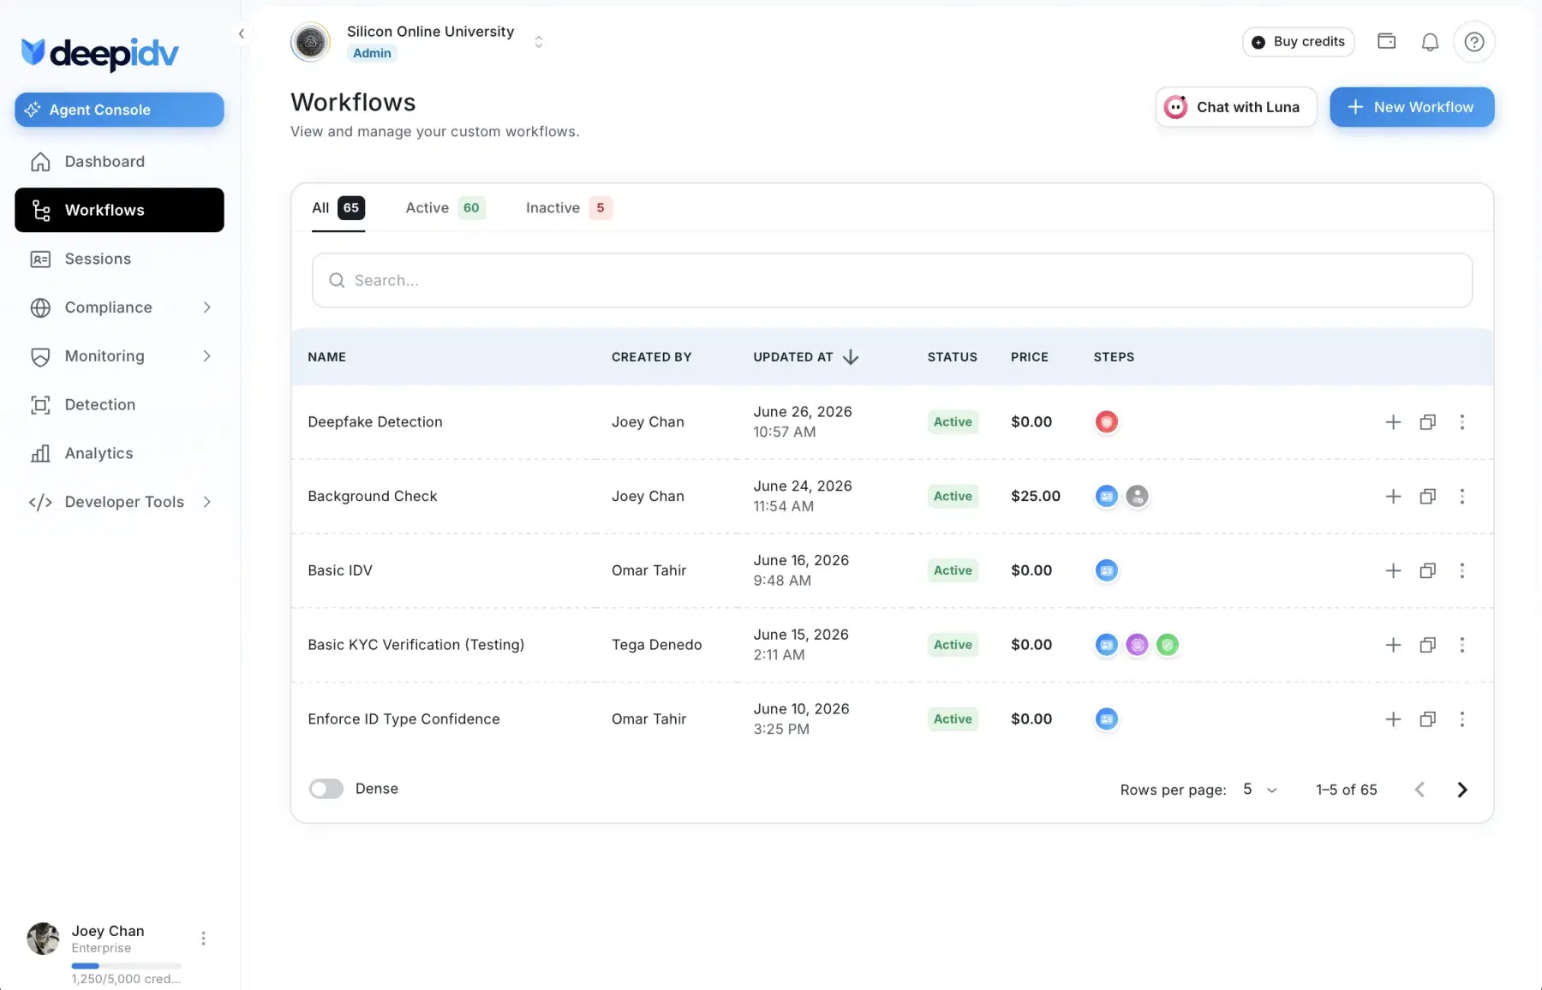Open more options for Background Check
Image resolution: width=1542 pixels, height=990 pixels.
pos(1462,497)
